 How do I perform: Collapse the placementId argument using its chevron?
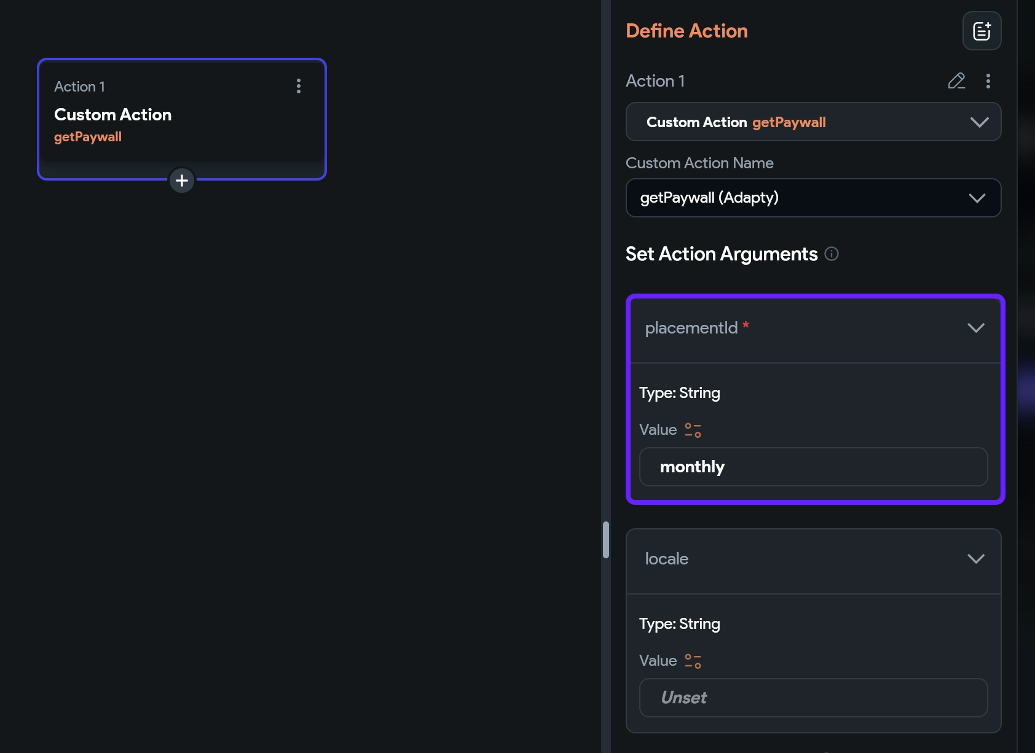(976, 328)
